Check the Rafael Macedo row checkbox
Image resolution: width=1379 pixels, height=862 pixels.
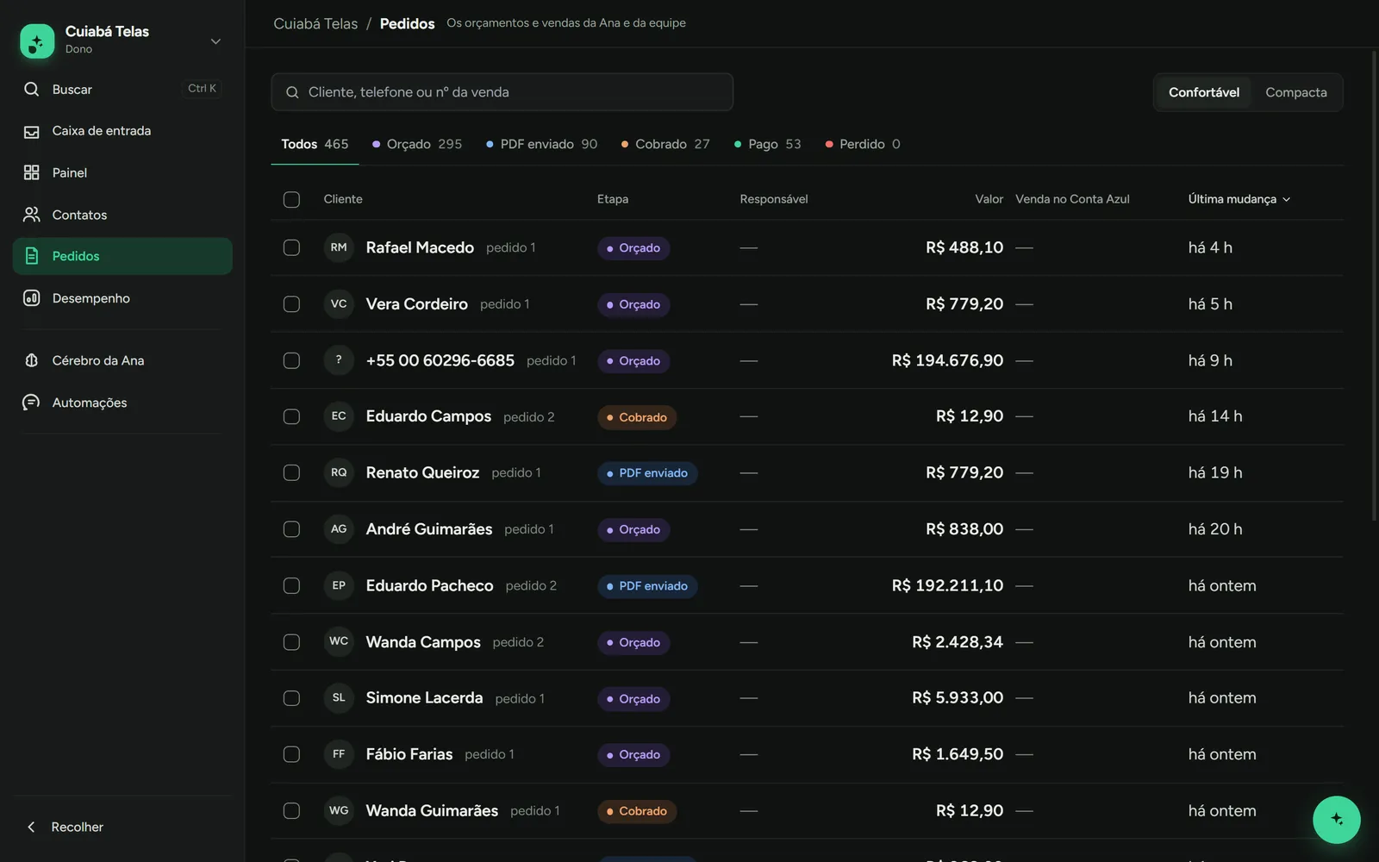click(291, 247)
